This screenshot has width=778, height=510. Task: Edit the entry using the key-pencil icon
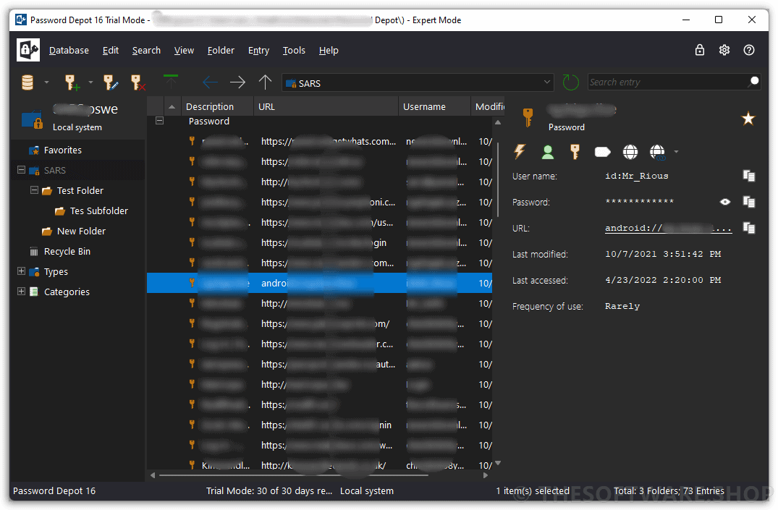coord(110,82)
